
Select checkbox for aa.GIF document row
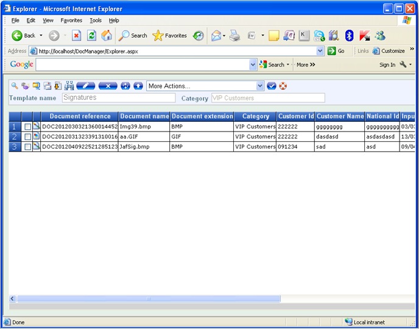tap(27, 137)
